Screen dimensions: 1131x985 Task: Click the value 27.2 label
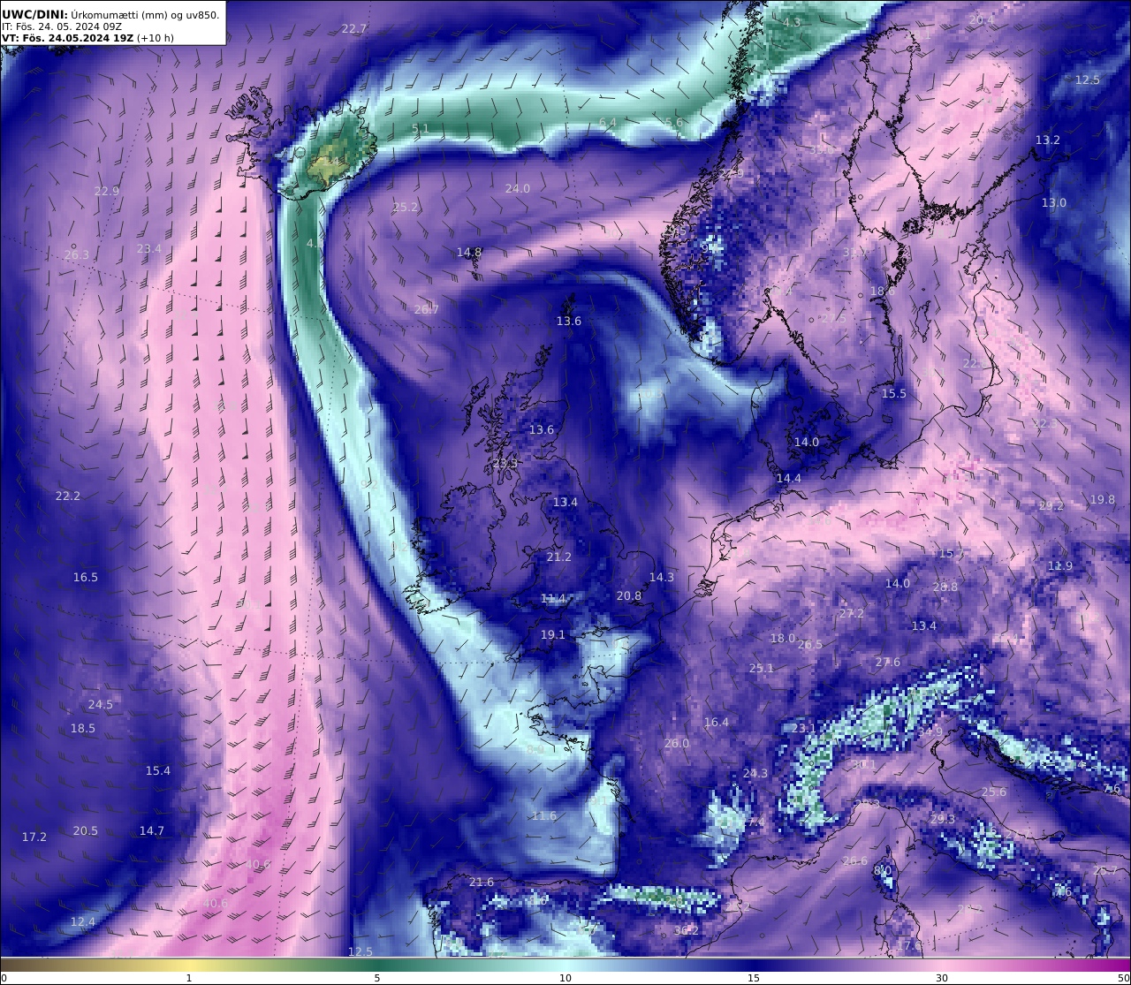coord(852,612)
